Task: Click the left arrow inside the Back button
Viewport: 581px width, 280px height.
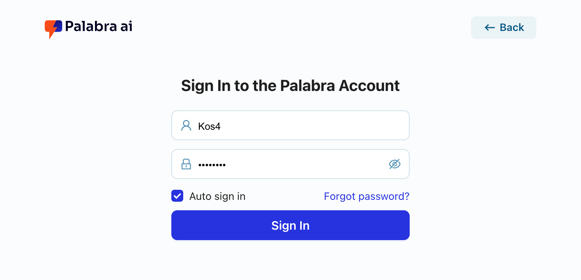Action: (489, 27)
